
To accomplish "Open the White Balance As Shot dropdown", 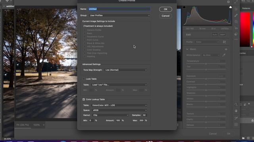I will [211, 55].
